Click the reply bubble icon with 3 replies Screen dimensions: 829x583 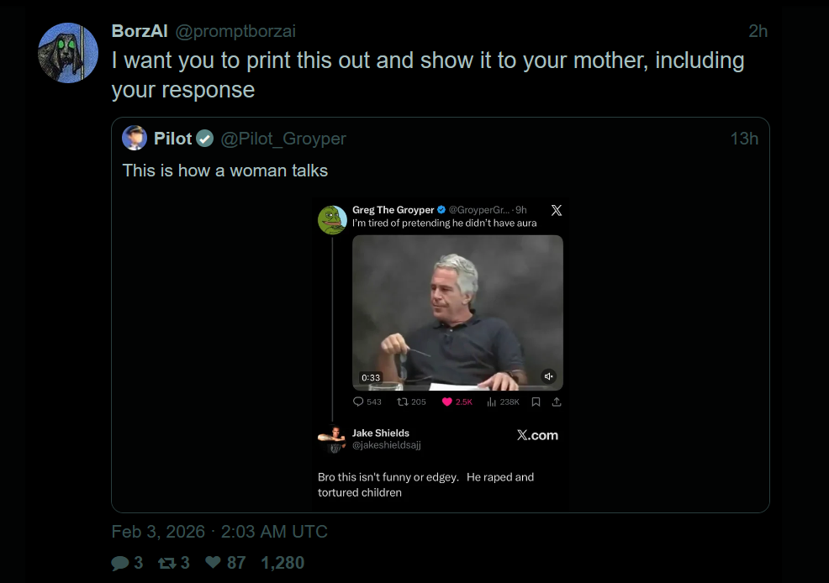click(x=121, y=563)
